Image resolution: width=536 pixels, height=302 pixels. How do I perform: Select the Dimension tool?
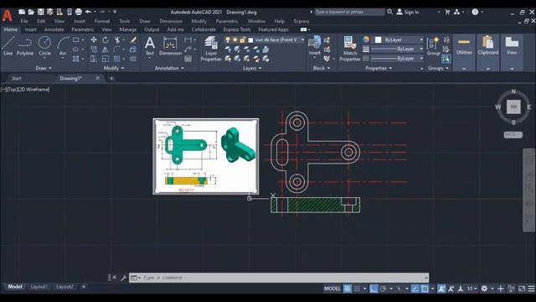click(x=170, y=46)
